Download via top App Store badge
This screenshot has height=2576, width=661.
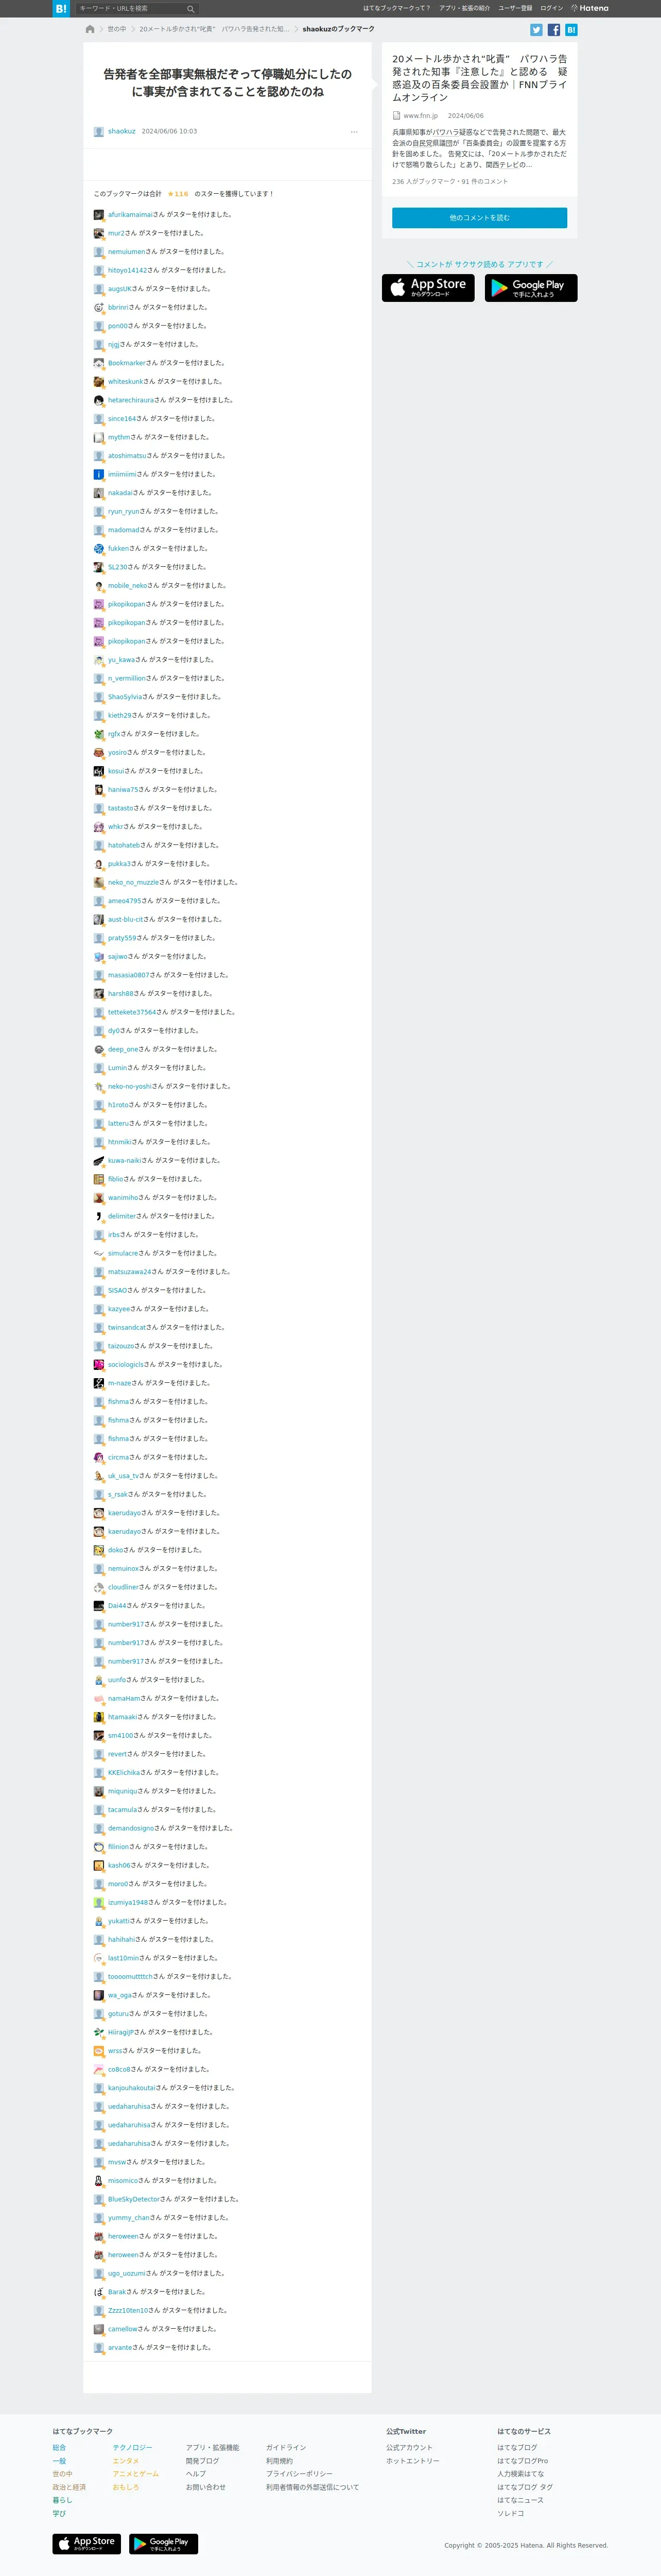pyautogui.click(x=428, y=288)
